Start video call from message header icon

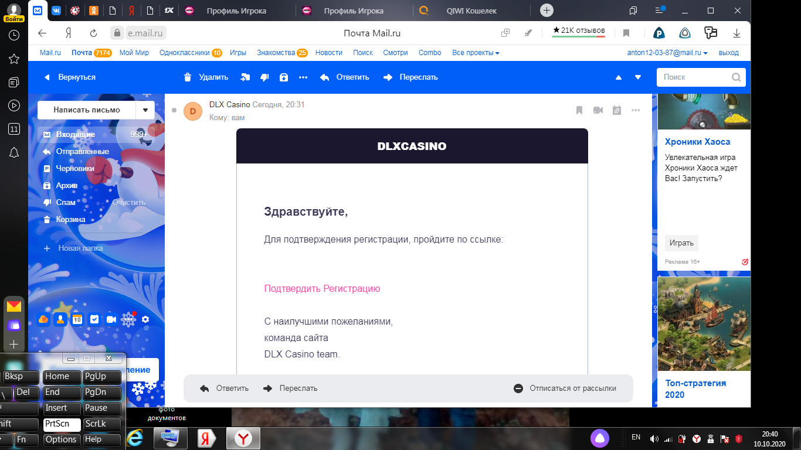[x=598, y=110]
